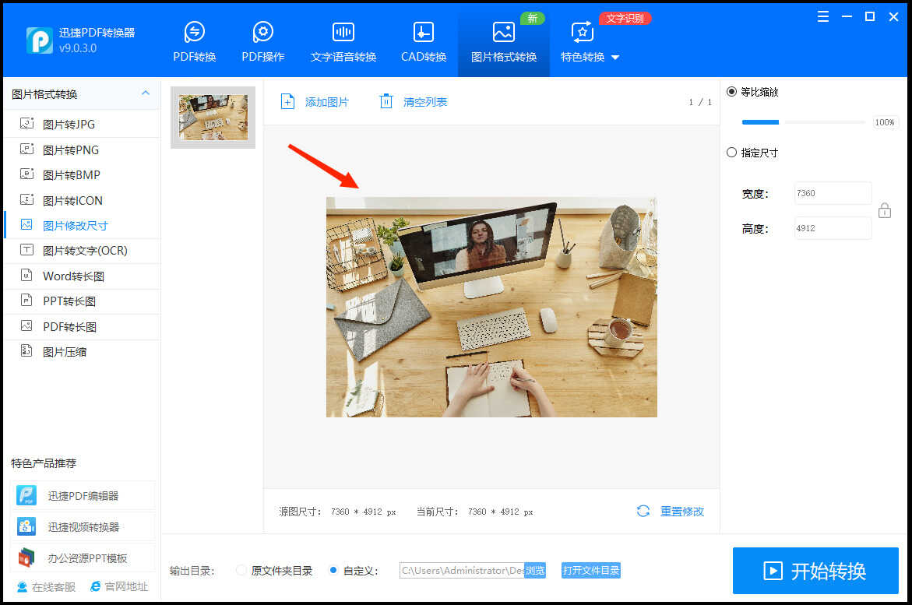Click the 特色转换 star icon
Viewport: 912px width, 605px height.
583,32
